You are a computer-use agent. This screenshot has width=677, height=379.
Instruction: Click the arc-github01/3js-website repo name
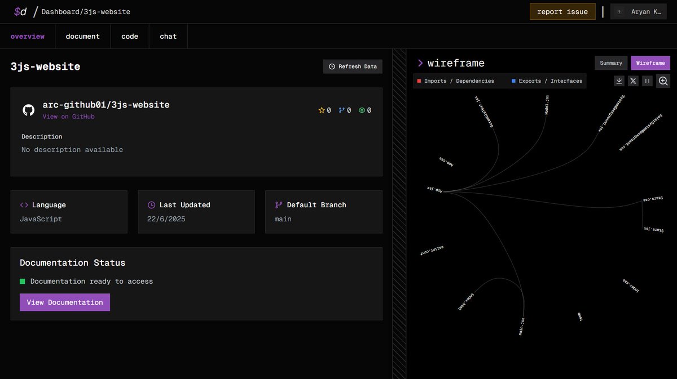pos(106,105)
